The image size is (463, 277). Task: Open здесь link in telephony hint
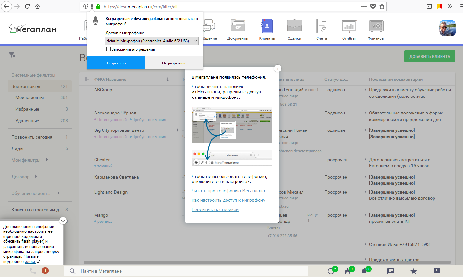(31, 262)
